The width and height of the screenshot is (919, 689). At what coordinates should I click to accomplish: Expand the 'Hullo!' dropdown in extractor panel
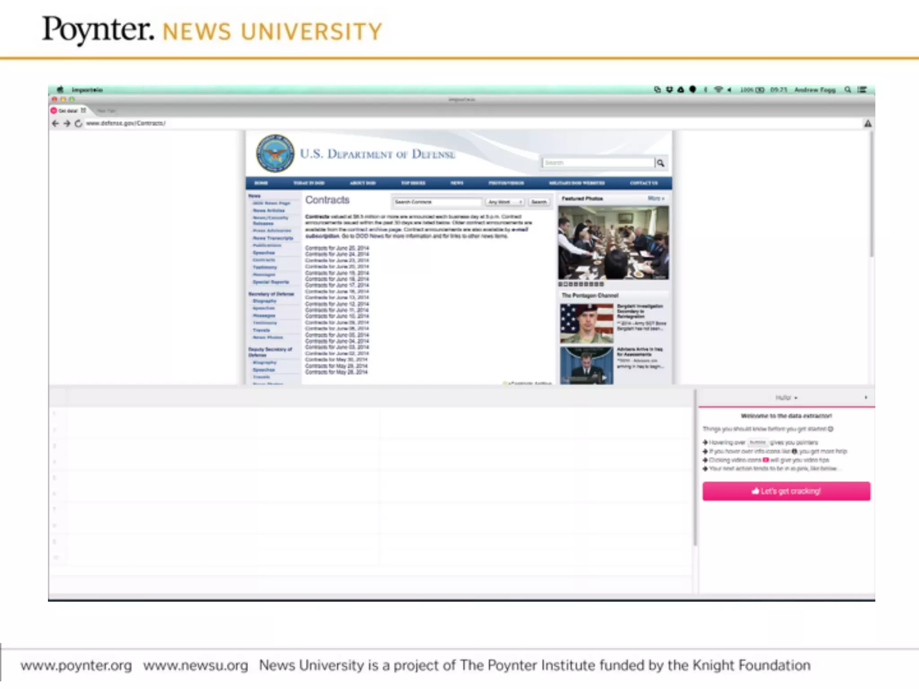pos(786,398)
